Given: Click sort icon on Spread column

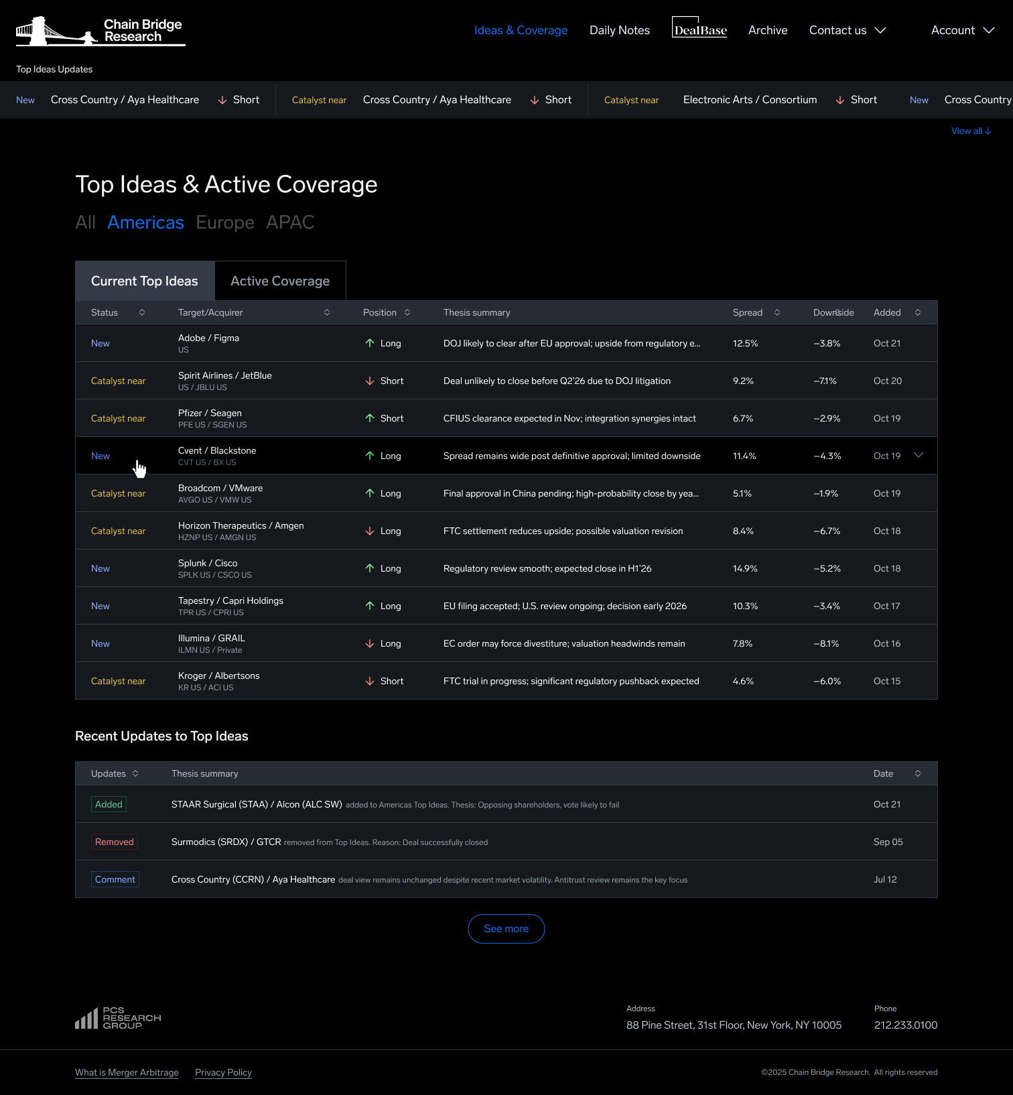Looking at the screenshot, I should coord(777,312).
